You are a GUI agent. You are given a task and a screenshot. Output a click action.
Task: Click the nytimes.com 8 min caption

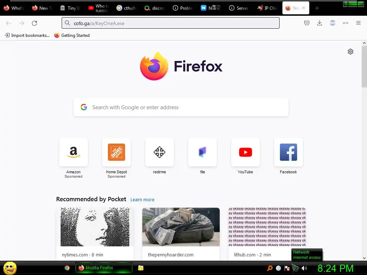coord(83,255)
